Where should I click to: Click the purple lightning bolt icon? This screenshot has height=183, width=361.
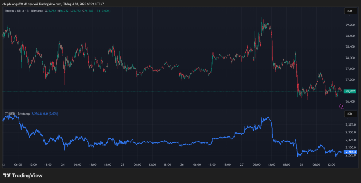342,106
